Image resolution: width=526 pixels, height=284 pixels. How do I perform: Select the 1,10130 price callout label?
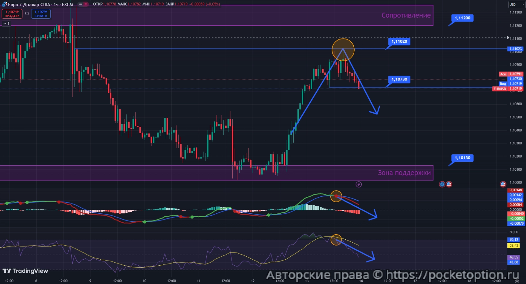point(462,158)
